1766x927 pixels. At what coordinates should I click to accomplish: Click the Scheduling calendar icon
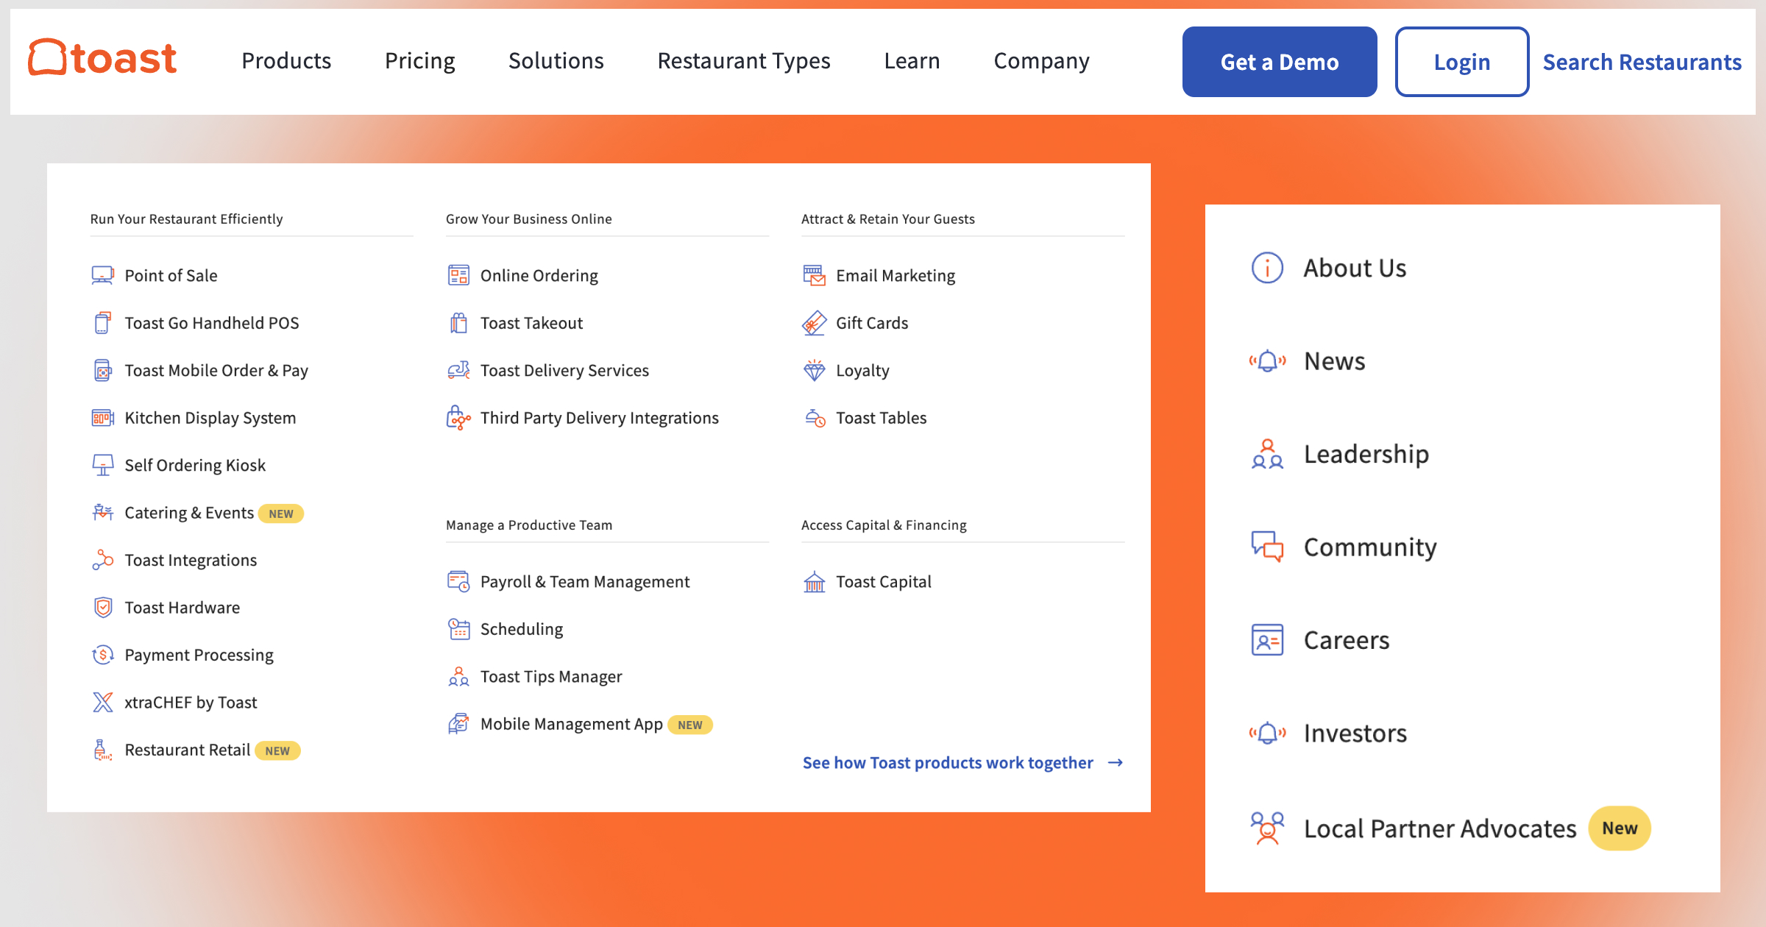458,630
